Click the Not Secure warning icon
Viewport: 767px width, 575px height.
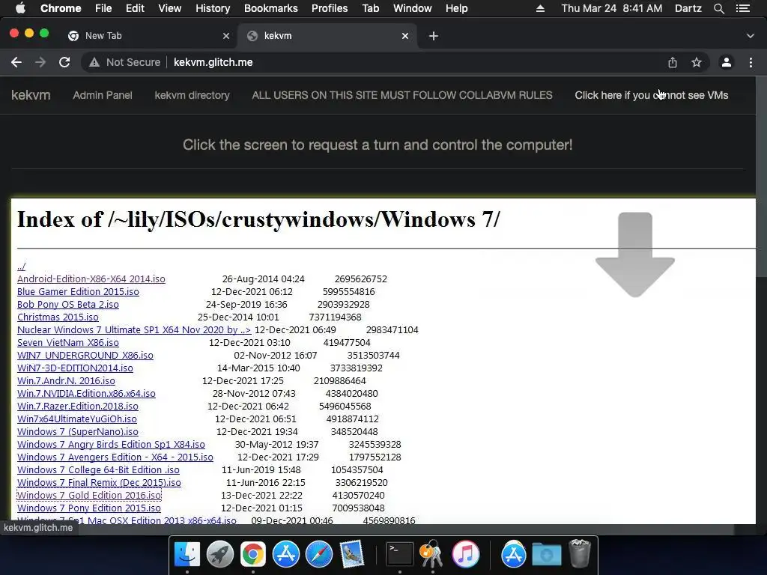94,62
